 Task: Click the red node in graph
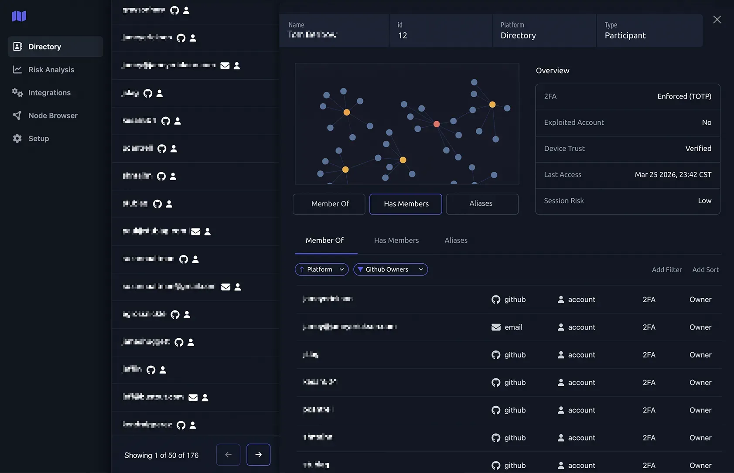(x=437, y=124)
